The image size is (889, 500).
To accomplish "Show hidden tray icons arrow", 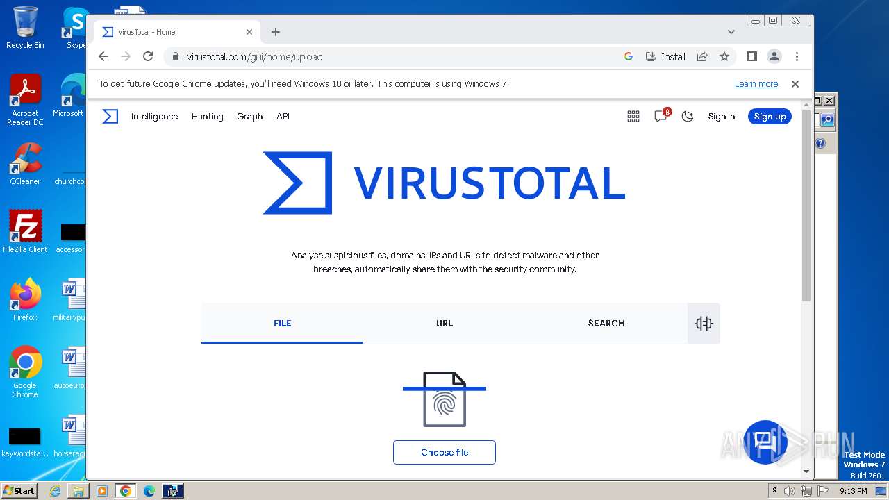I will [x=774, y=491].
